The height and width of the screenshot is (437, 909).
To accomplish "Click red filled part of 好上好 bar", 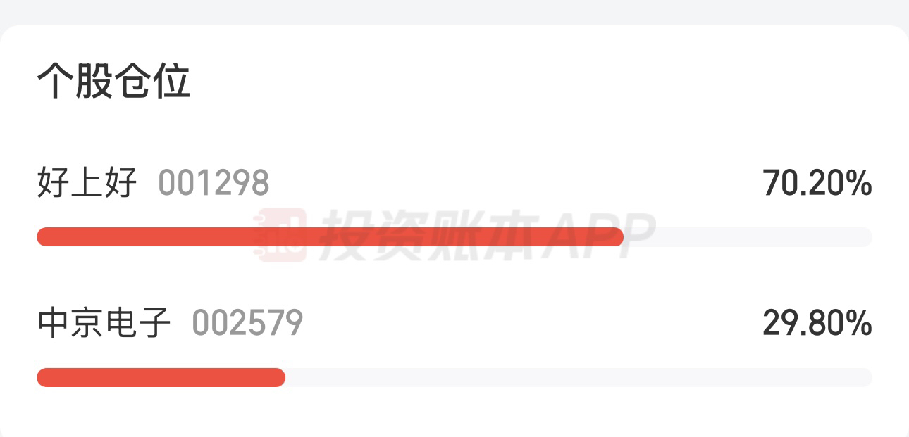I will (x=330, y=236).
